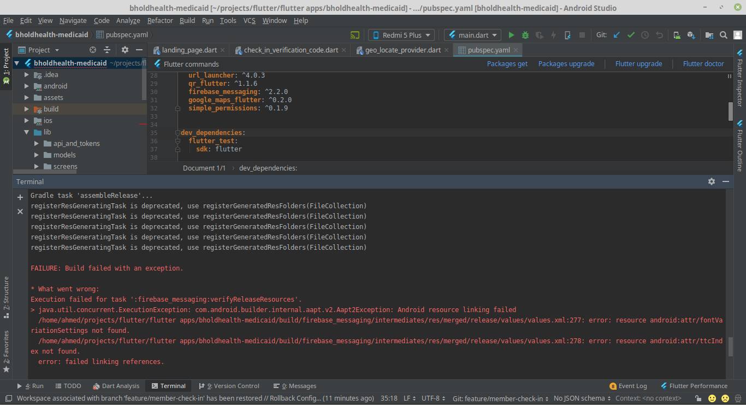The image size is (746, 405).
Task: Click the Packages get link
Action: click(507, 63)
